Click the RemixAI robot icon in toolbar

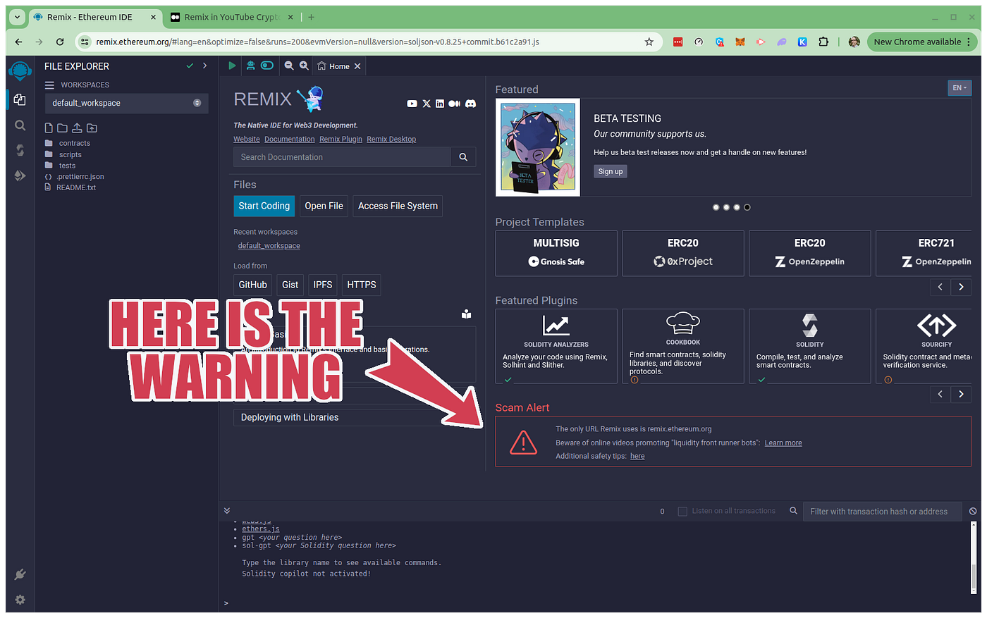coord(250,66)
